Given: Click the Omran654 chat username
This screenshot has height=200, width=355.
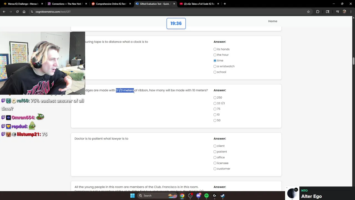Looking at the screenshot, I should pyautogui.click(x=23, y=117).
